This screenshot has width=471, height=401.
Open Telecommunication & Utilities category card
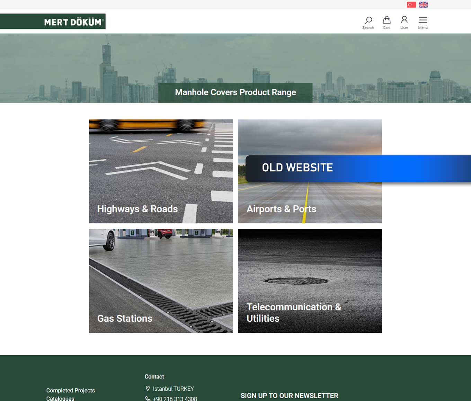pos(310,281)
